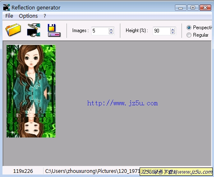This screenshot has height=177, width=214.
Task: Click the reflected girl image preview
Action: click(x=31, y=91)
